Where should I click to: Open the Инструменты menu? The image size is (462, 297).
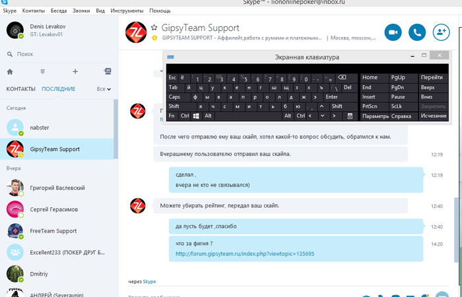(x=127, y=11)
